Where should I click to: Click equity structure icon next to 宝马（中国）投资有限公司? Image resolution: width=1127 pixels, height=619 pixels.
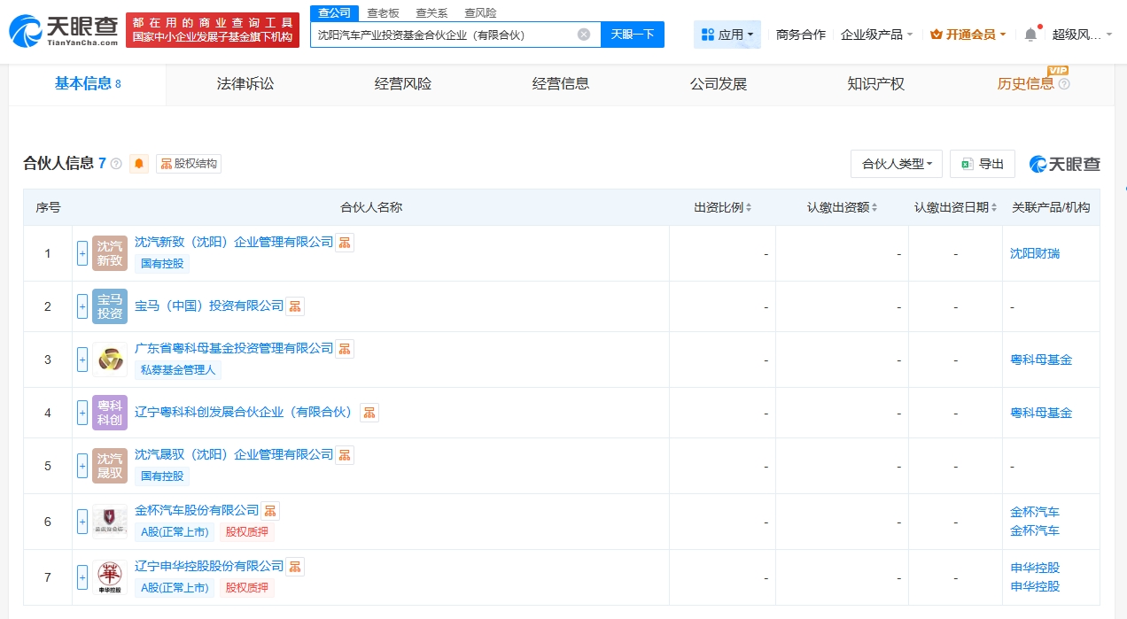coord(295,306)
